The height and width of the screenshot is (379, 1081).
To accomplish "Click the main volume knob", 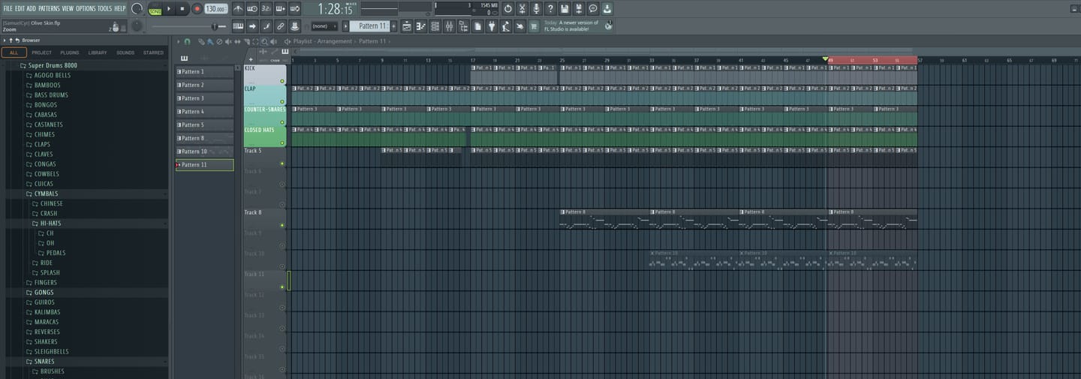I will point(137,8).
